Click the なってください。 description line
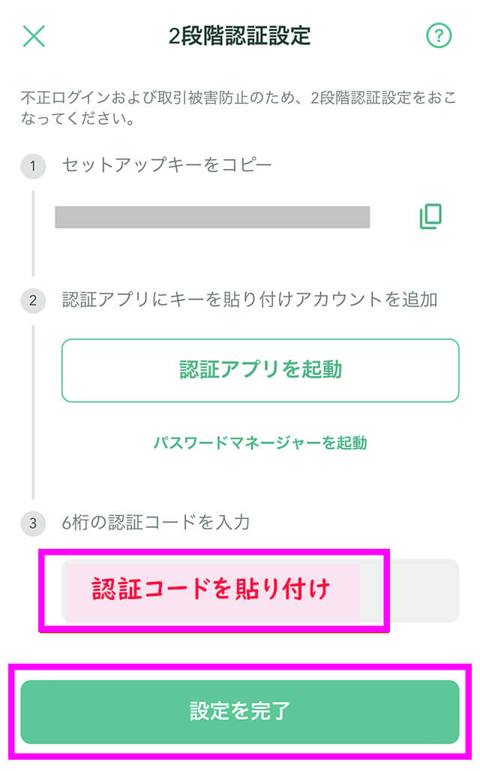The image size is (480, 771). [78, 119]
